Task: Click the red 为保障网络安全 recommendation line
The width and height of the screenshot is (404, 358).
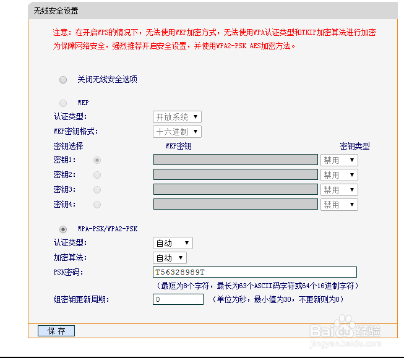Action: click(x=174, y=46)
